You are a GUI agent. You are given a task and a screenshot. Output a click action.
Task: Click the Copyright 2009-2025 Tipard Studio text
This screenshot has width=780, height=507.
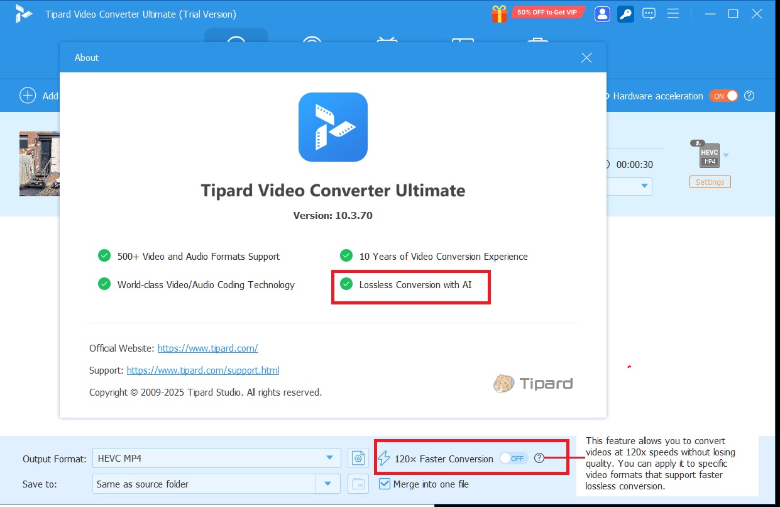[x=206, y=393]
